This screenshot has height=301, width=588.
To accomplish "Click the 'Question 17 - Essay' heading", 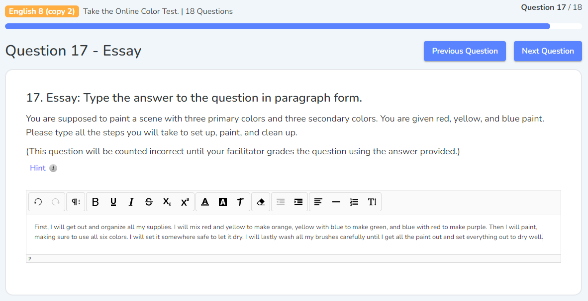I will point(73,51).
